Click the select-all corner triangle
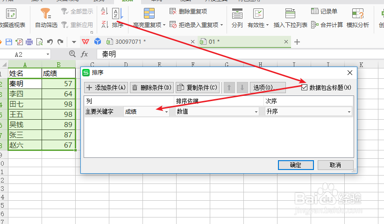Image resolution: width=384 pixels, height=224 pixels. point(4,65)
